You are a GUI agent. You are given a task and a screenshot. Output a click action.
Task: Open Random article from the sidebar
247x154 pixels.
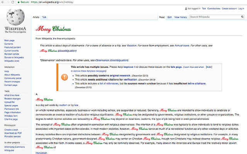13,54
